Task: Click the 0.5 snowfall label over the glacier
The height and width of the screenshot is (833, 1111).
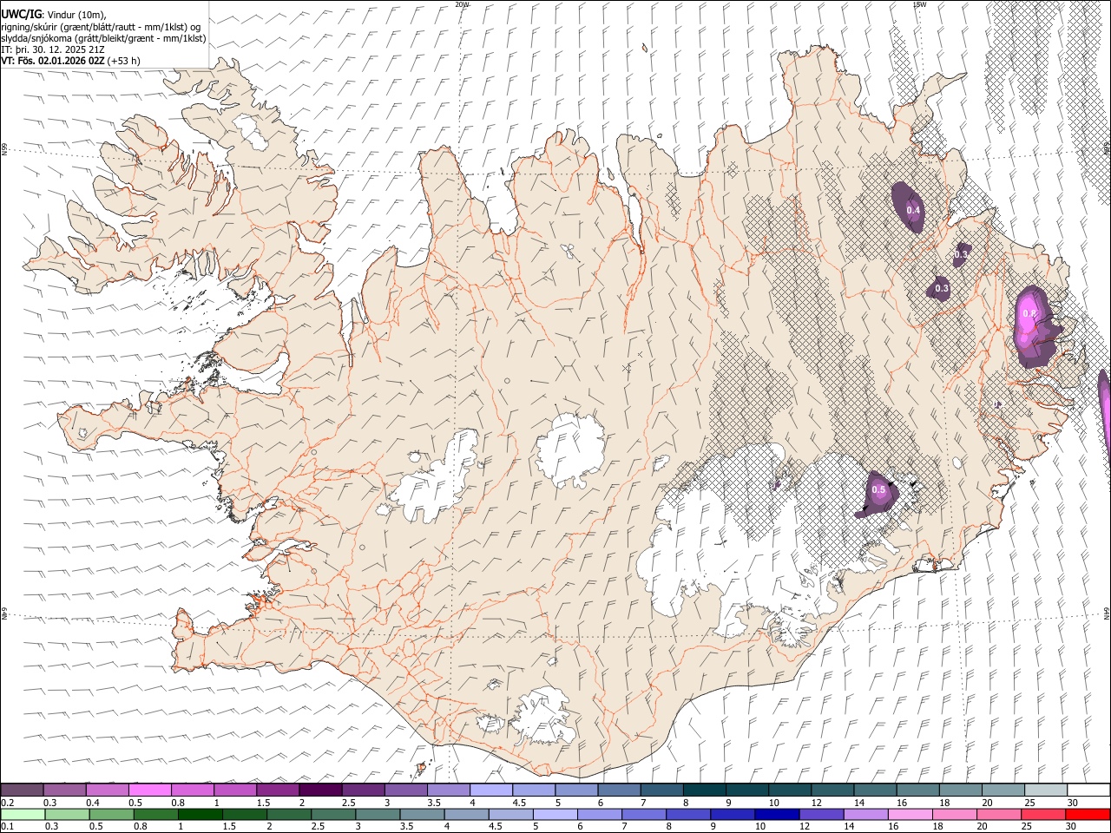Action: pyautogui.click(x=878, y=489)
